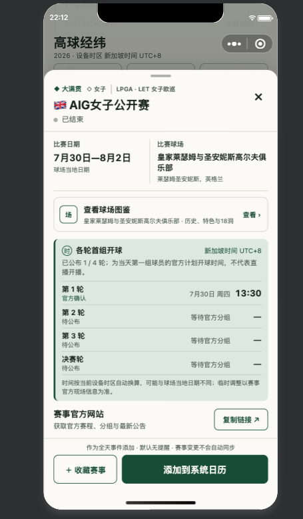Select the 第 3 轮 row

click(161, 340)
